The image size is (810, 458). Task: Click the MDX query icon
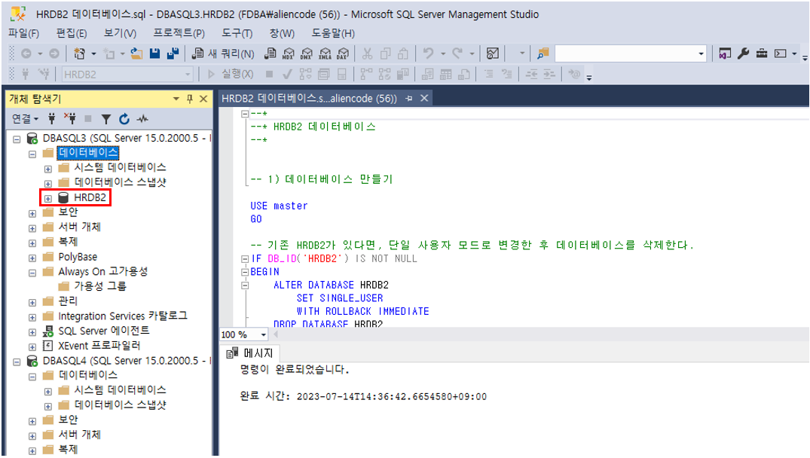coord(289,53)
